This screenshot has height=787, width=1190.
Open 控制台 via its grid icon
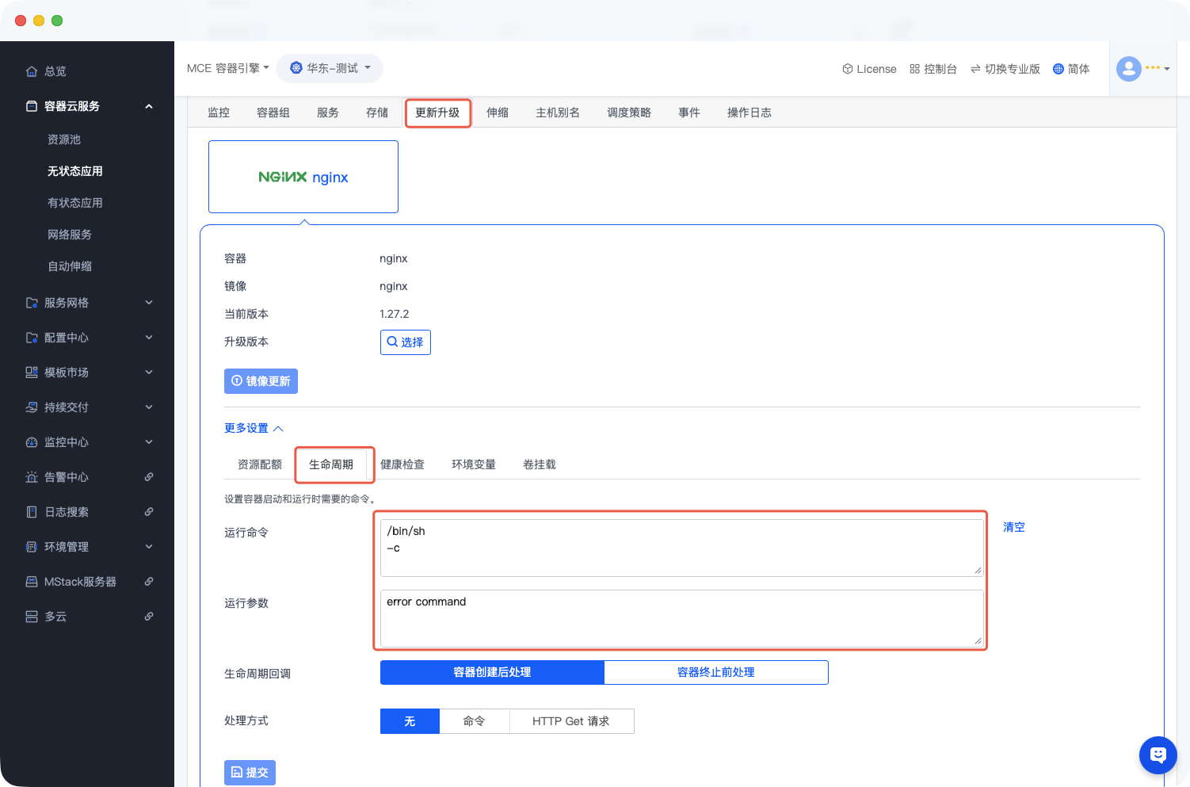914,69
